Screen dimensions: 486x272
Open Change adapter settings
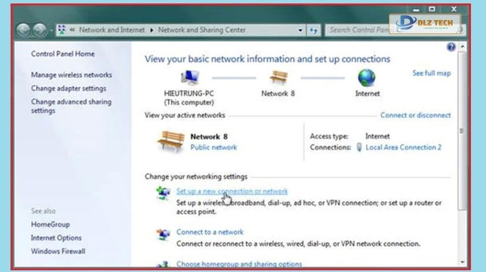pyautogui.click(x=68, y=88)
